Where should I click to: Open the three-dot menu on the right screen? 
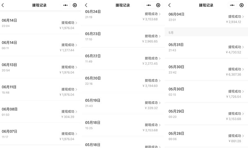tap(232, 5)
